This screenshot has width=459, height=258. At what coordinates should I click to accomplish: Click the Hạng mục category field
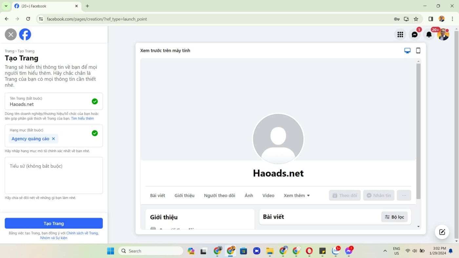coord(54,136)
